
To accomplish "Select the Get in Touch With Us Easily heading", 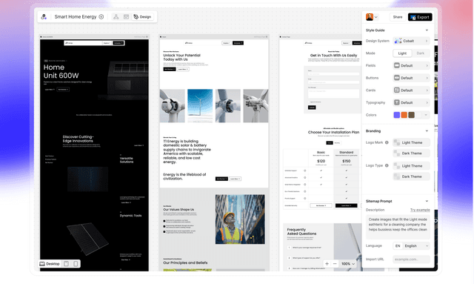I will [333, 56].
